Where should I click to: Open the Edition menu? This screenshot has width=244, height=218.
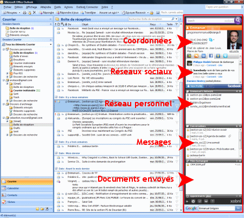[18, 7]
